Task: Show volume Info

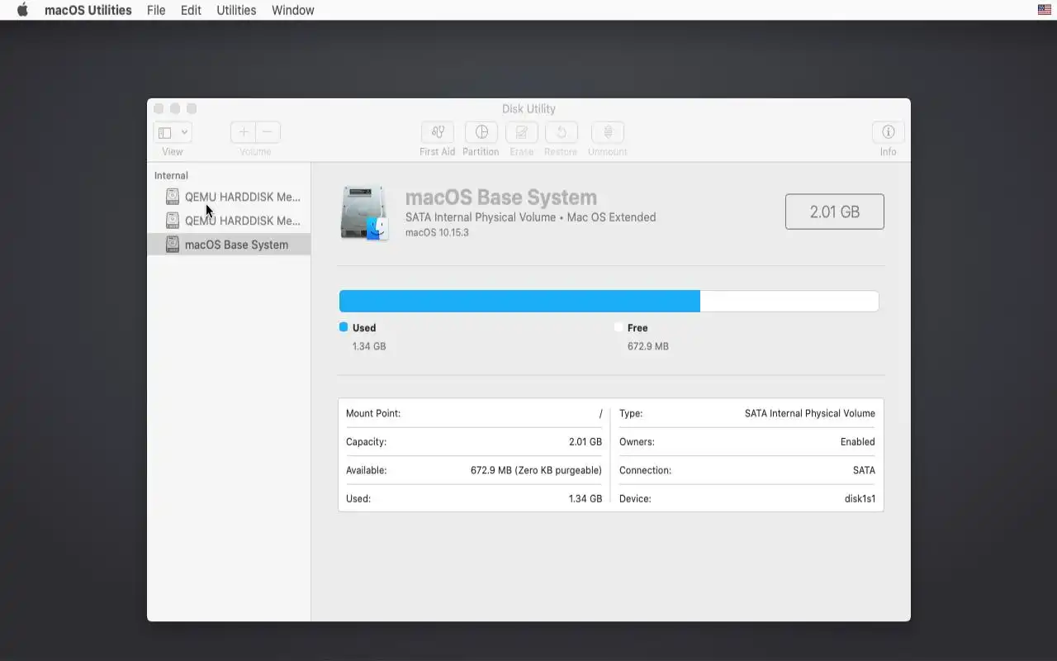Action: point(889,132)
